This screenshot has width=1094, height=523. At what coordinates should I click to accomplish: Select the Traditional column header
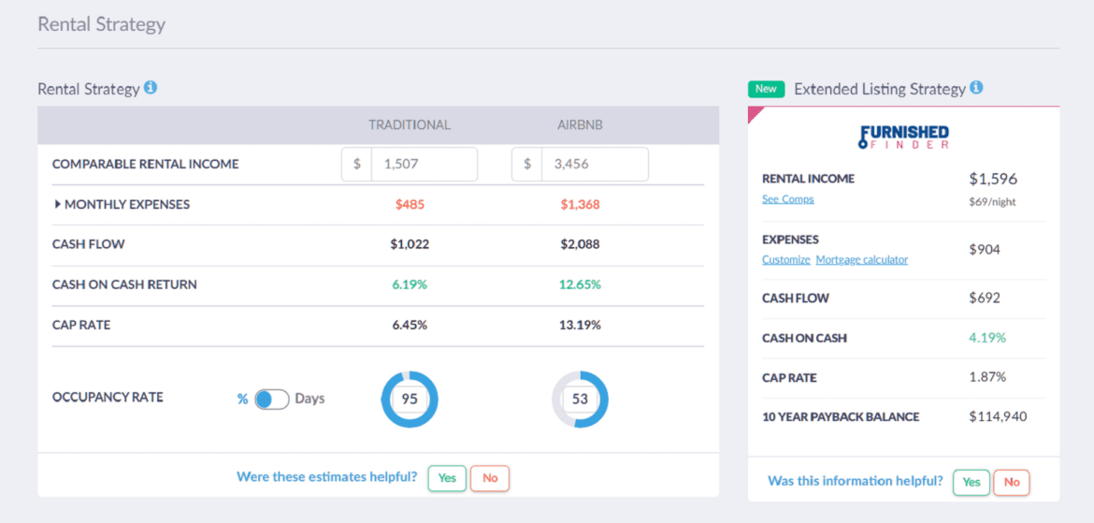(x=410, y=124)
